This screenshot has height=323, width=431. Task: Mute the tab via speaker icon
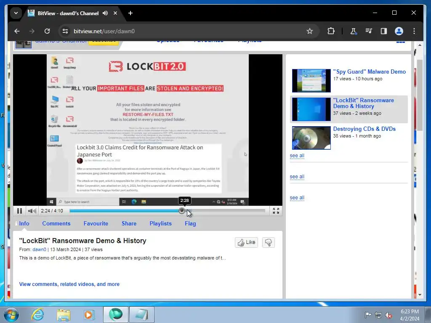click(105, 13)
